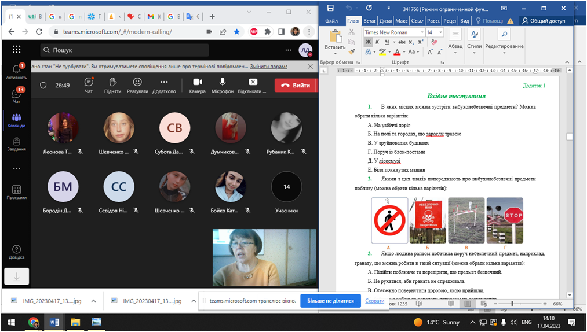Viewport: 587px width, 332px height.
Task: Open the call shield security icon
Action: (43, 86)
